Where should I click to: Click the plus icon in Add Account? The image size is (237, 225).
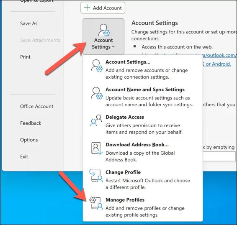[87, 8]
